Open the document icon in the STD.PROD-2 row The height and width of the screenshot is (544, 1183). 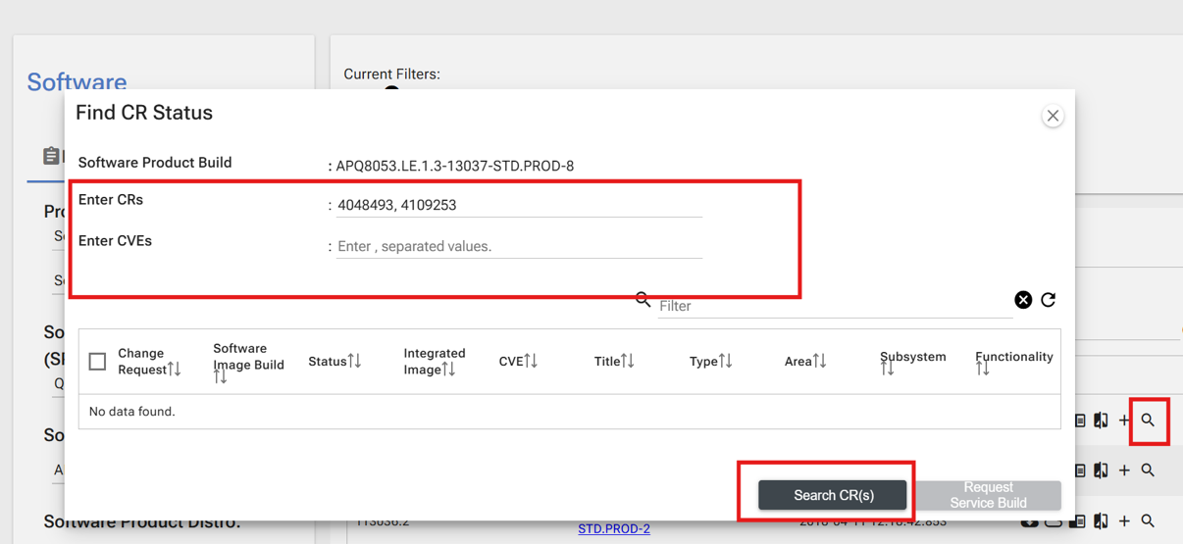(x=1078, y=521)
